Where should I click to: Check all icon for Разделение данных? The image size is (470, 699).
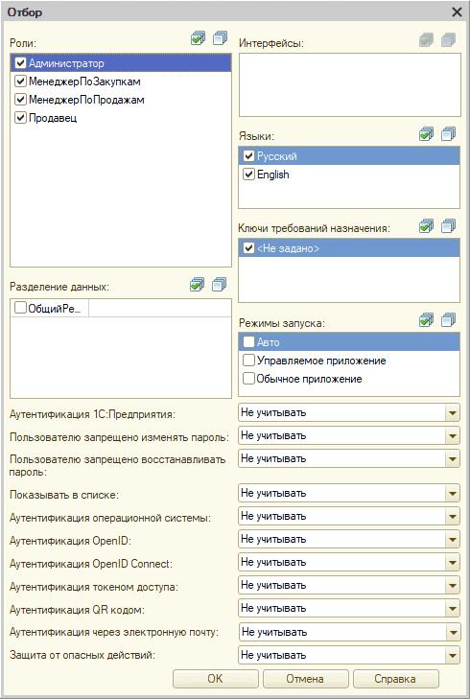(197, 284)
